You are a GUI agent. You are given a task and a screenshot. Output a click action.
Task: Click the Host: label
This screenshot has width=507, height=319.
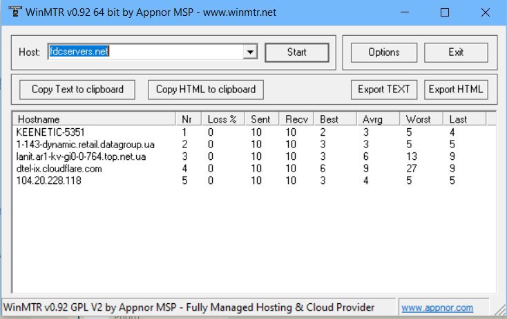click(x=29, y=52)
